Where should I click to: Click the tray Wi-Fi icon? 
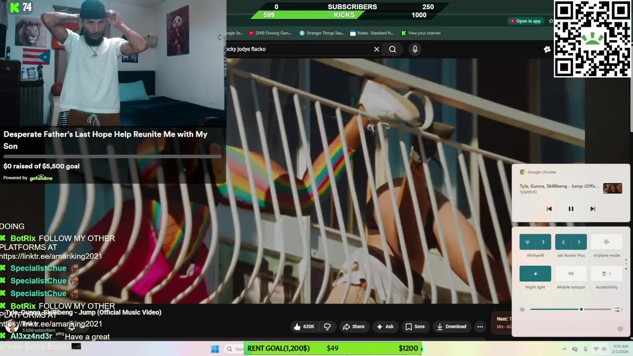[x=596, y=349]
